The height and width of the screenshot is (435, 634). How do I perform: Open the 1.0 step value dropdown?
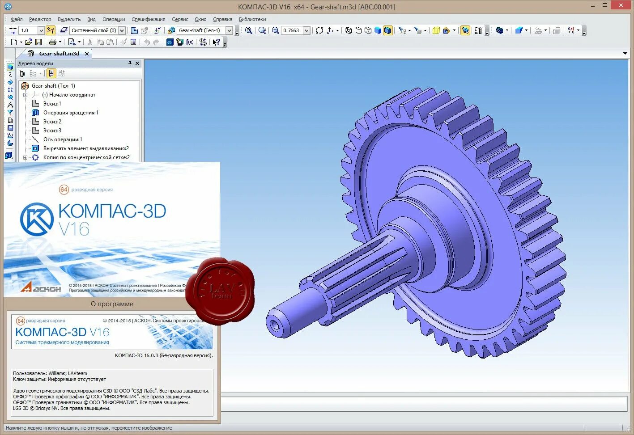point(41,30)
